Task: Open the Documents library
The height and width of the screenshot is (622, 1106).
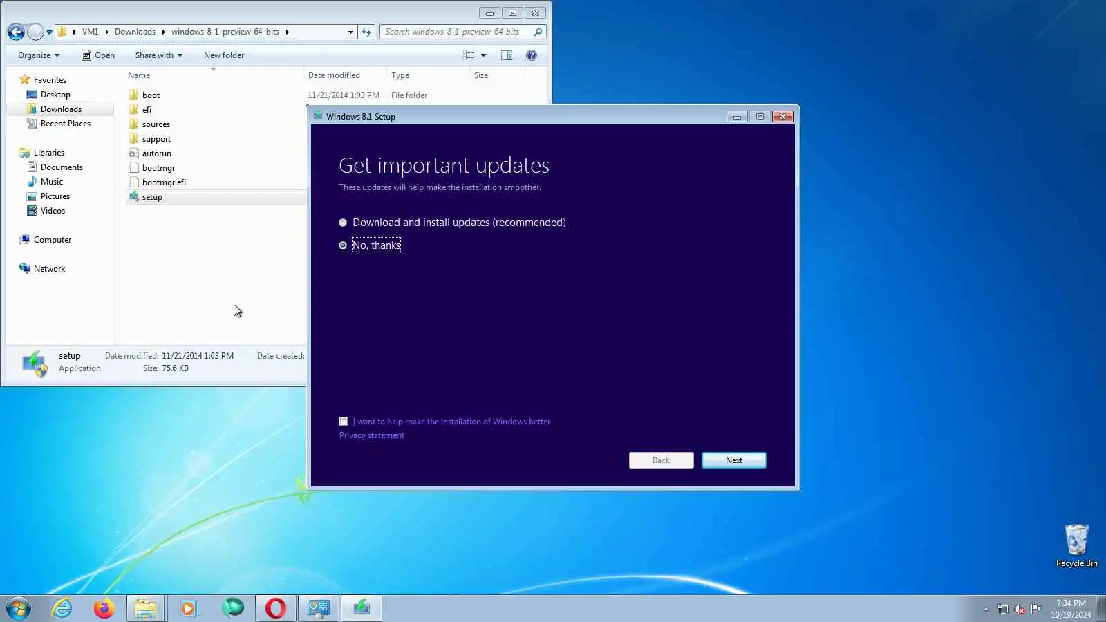Action: point(62,167)
